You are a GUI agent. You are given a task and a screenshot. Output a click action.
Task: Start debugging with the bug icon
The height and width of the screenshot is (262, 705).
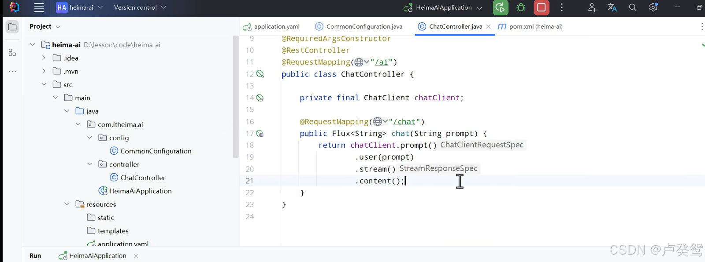tap(521, 7)
